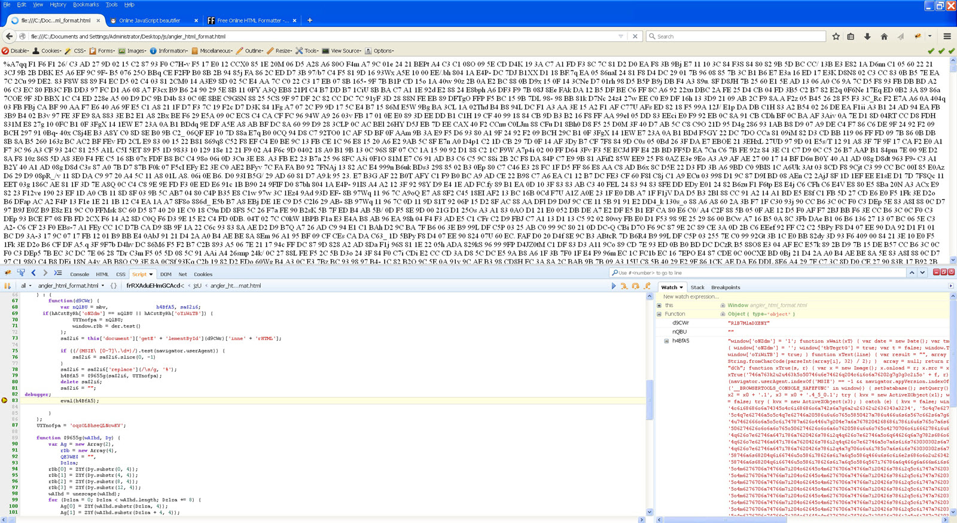Collapse the h4BfA5 variable entry
Viewport: 957px width, 523px height.
coord(666,341)
